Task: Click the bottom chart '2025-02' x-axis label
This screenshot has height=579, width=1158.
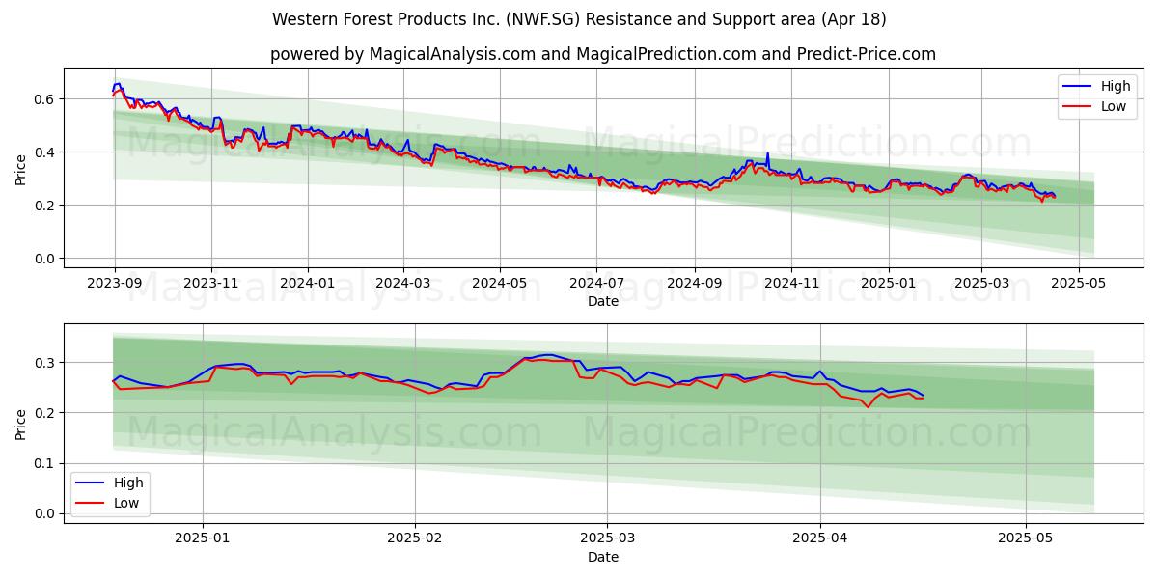Action: [x=416, y=538]
